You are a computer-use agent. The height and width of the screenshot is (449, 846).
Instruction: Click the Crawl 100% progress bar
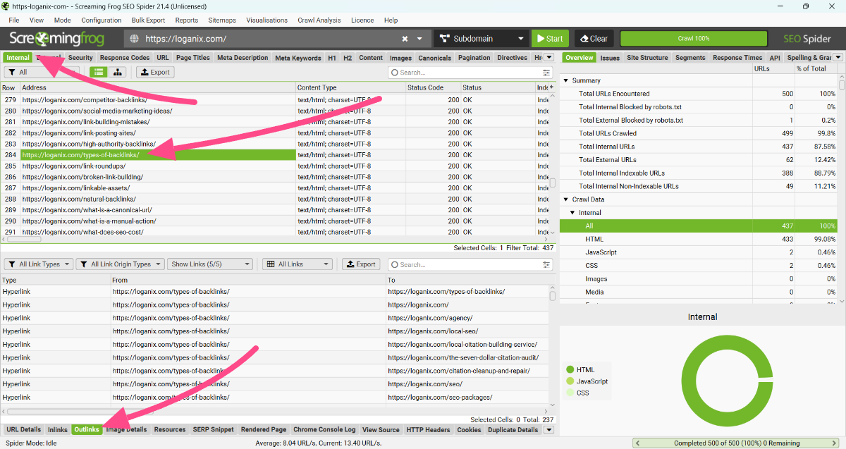coord(693,39)
